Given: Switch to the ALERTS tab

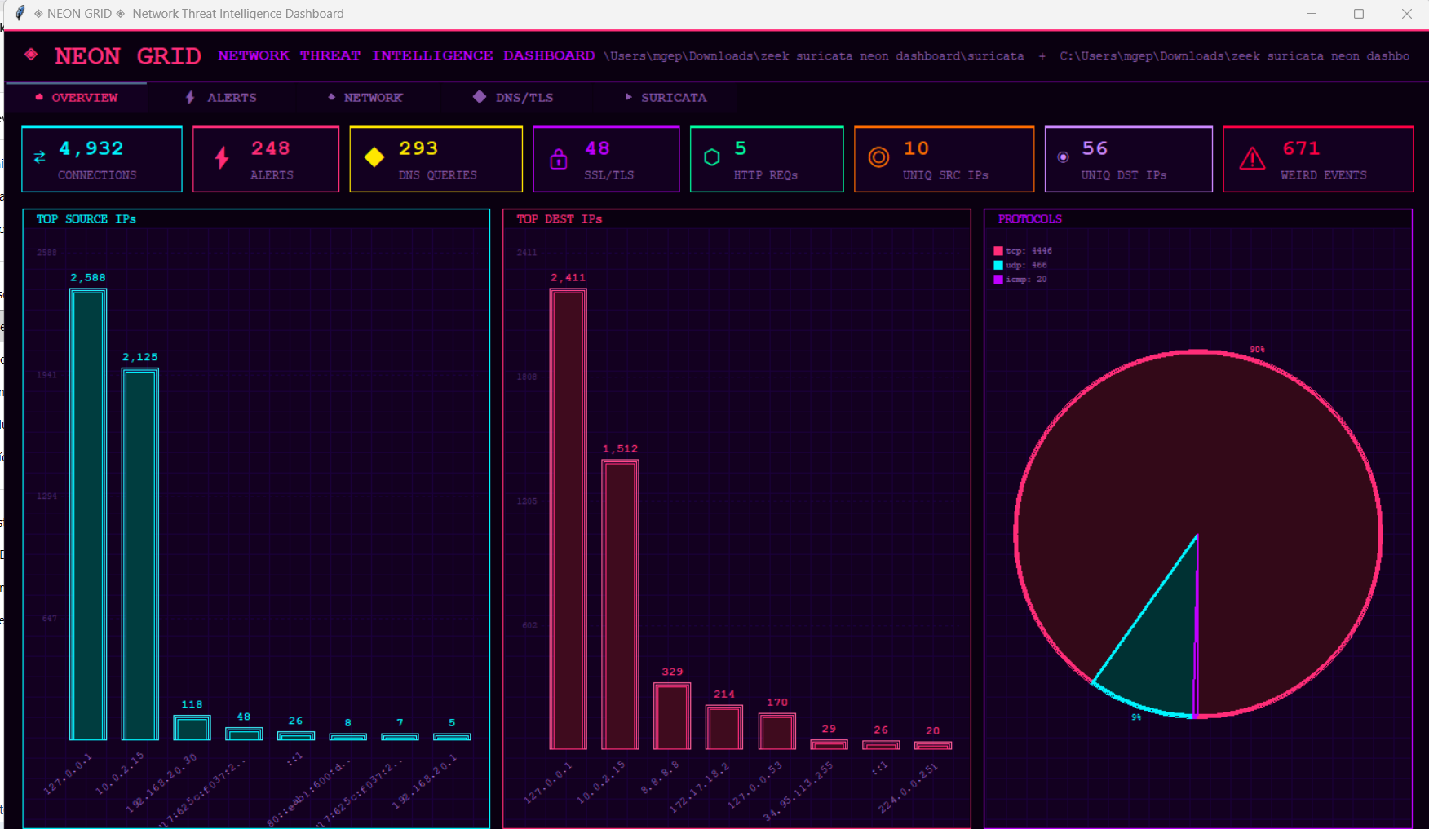Looking at the screenshot, I should tap(231, 97).
